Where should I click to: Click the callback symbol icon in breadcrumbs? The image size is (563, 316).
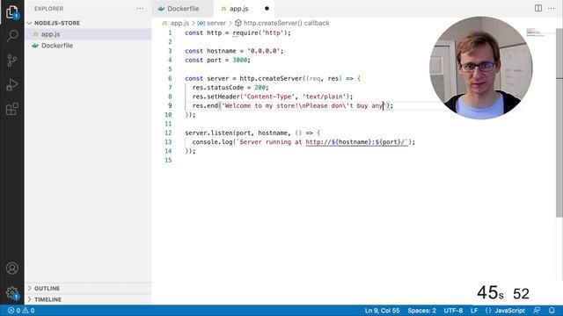(x=238, y=23)
